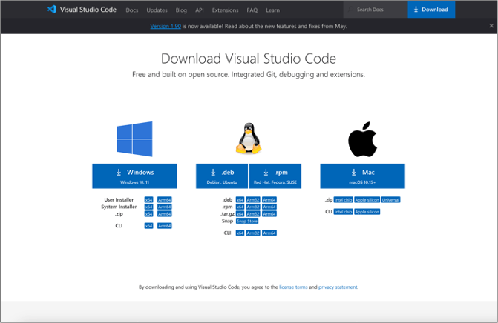Screen dimensions: 498x323
Task: Open the FAQ navigation link
Action: point(252,10)
